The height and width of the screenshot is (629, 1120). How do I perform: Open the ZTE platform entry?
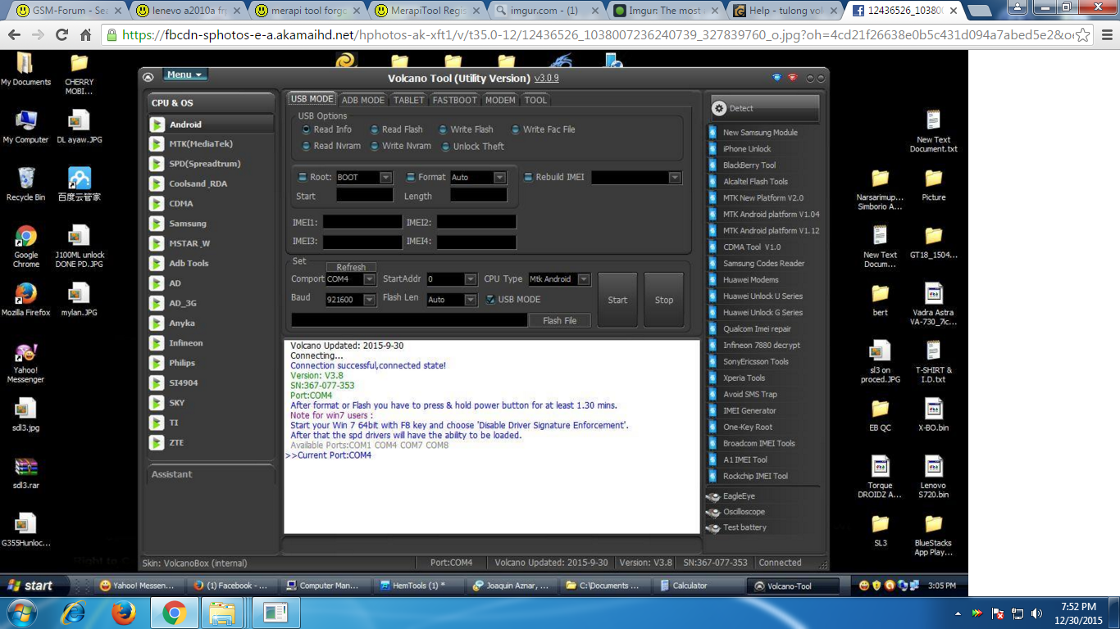click(x=211, y=442)
